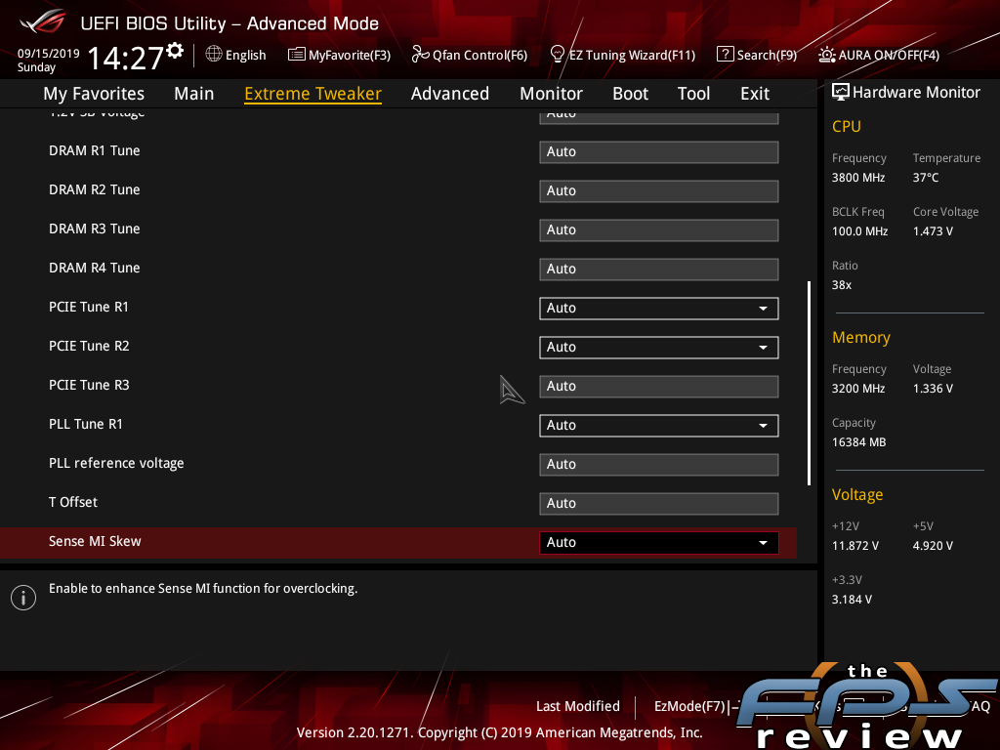Click the Memory voltage 1.336 V value
Image resolution: width=1000 pixels, height=750 pixels.
[x=933, y=389]
